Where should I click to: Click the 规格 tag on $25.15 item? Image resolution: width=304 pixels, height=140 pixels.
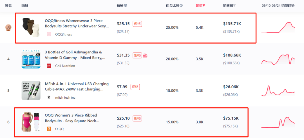(137, 24)
